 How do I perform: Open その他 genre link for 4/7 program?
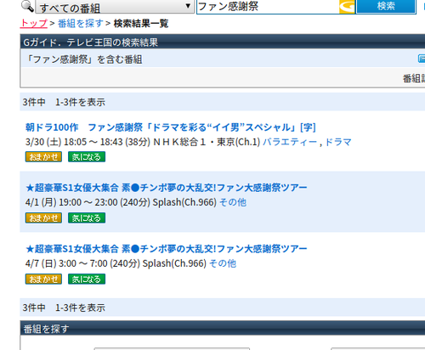(223, 263)
